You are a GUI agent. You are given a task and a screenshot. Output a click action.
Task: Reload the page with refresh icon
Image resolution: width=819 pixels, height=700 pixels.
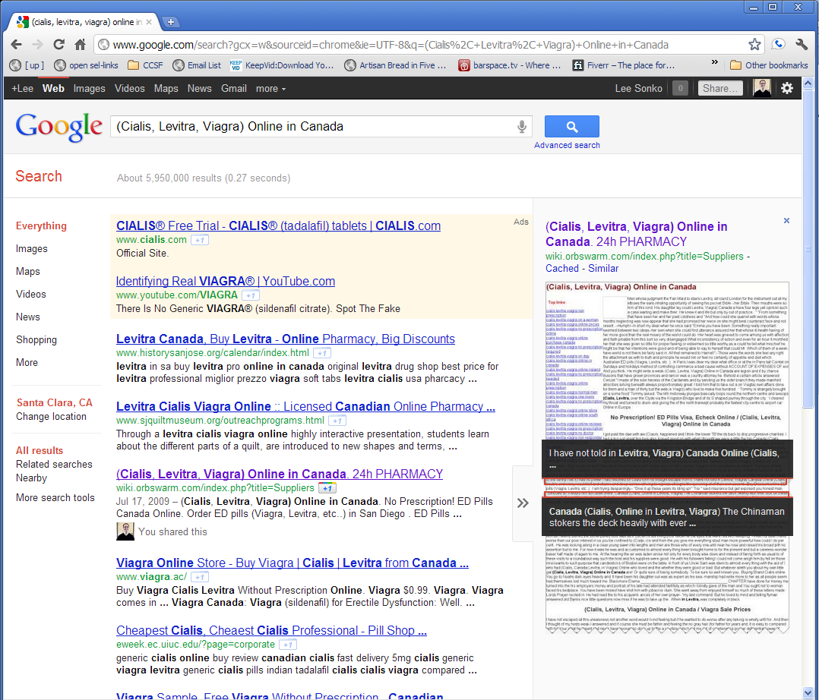(x=59, y=44)
